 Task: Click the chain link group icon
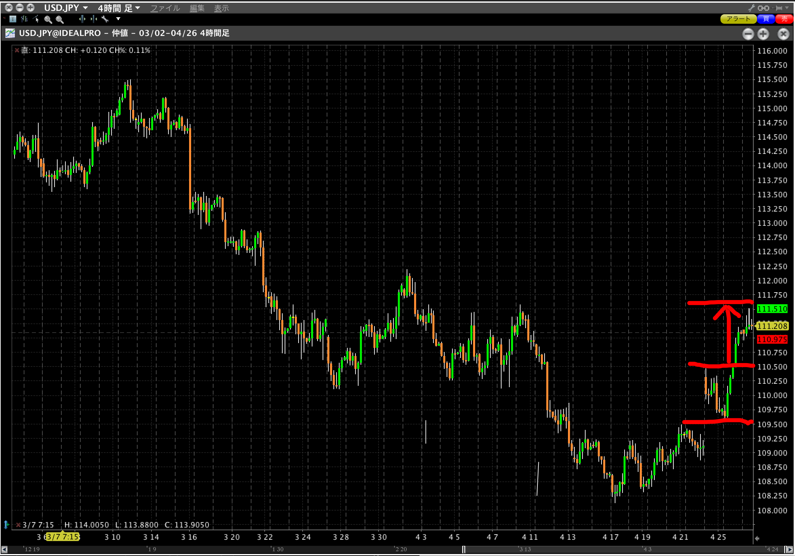[763, 8]
